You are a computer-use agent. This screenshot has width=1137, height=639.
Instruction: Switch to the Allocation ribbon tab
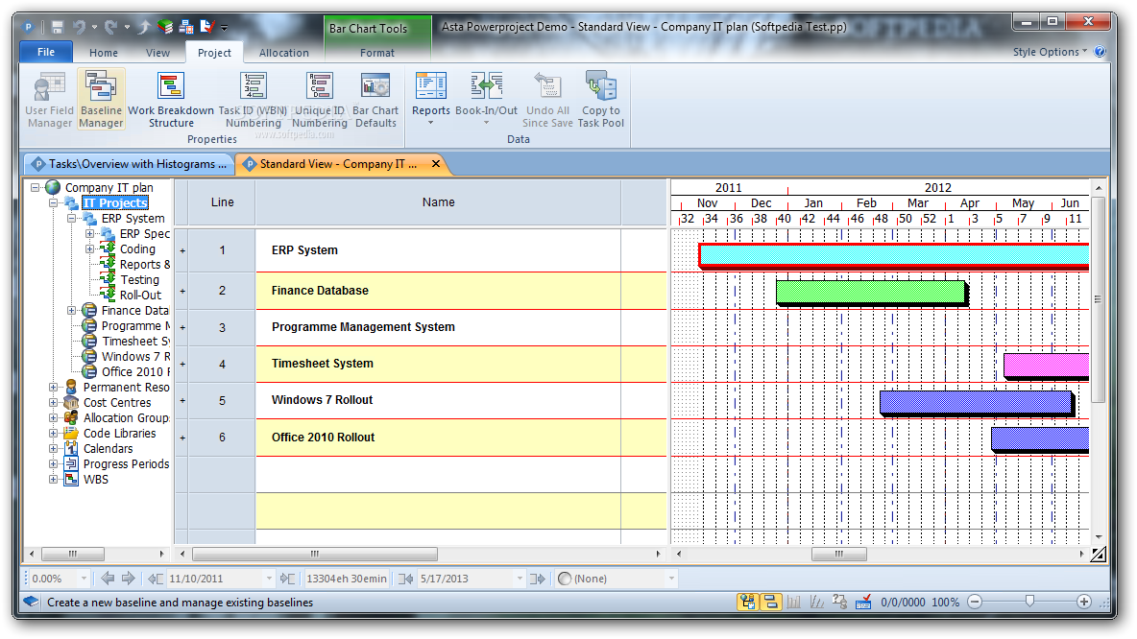click(x=284, y=53)
